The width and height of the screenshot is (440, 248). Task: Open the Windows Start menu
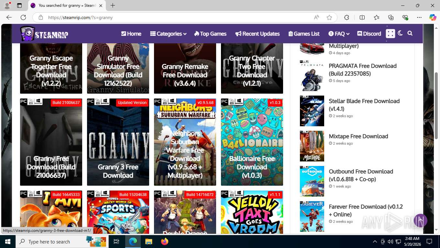point(7,242)
